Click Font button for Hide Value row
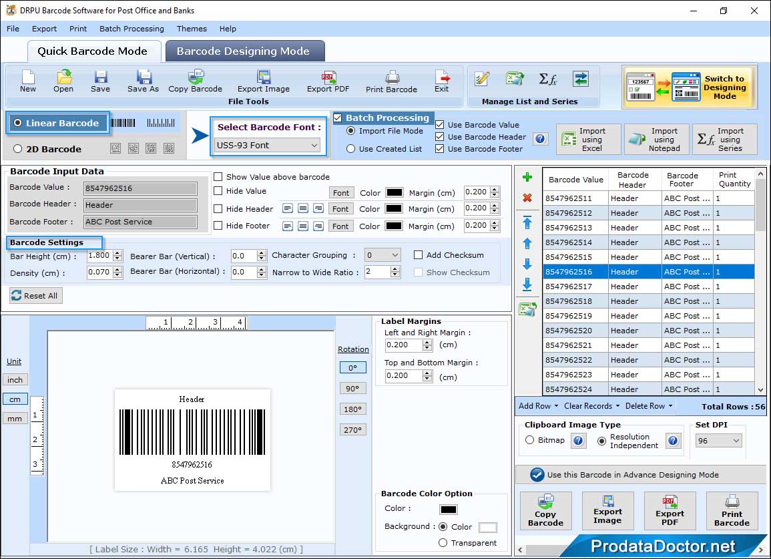771x559 pixels. pos(340,193)
